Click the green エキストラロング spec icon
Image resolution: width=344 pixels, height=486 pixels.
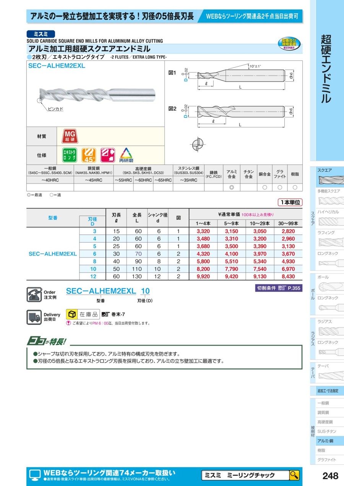(x=70, y=155)
